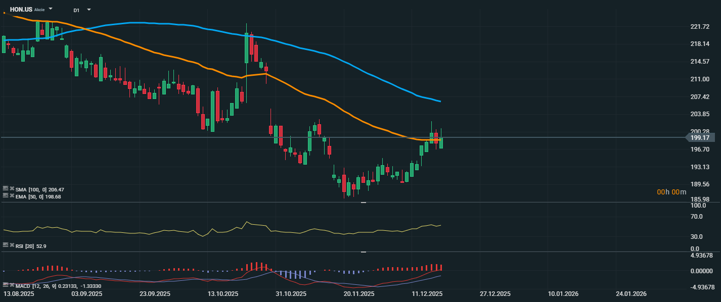Click the current price tag 199.17
Image resolution: width=721 pixels, height=302 pixels.
[700, 137]
